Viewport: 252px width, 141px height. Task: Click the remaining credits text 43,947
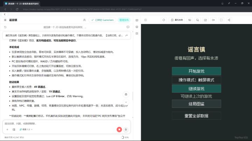(14, 137)
